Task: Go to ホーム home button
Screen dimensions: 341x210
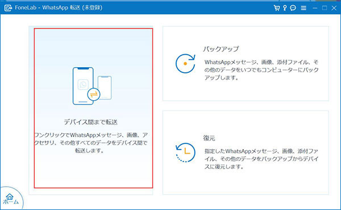Action: tap(10, 199)
